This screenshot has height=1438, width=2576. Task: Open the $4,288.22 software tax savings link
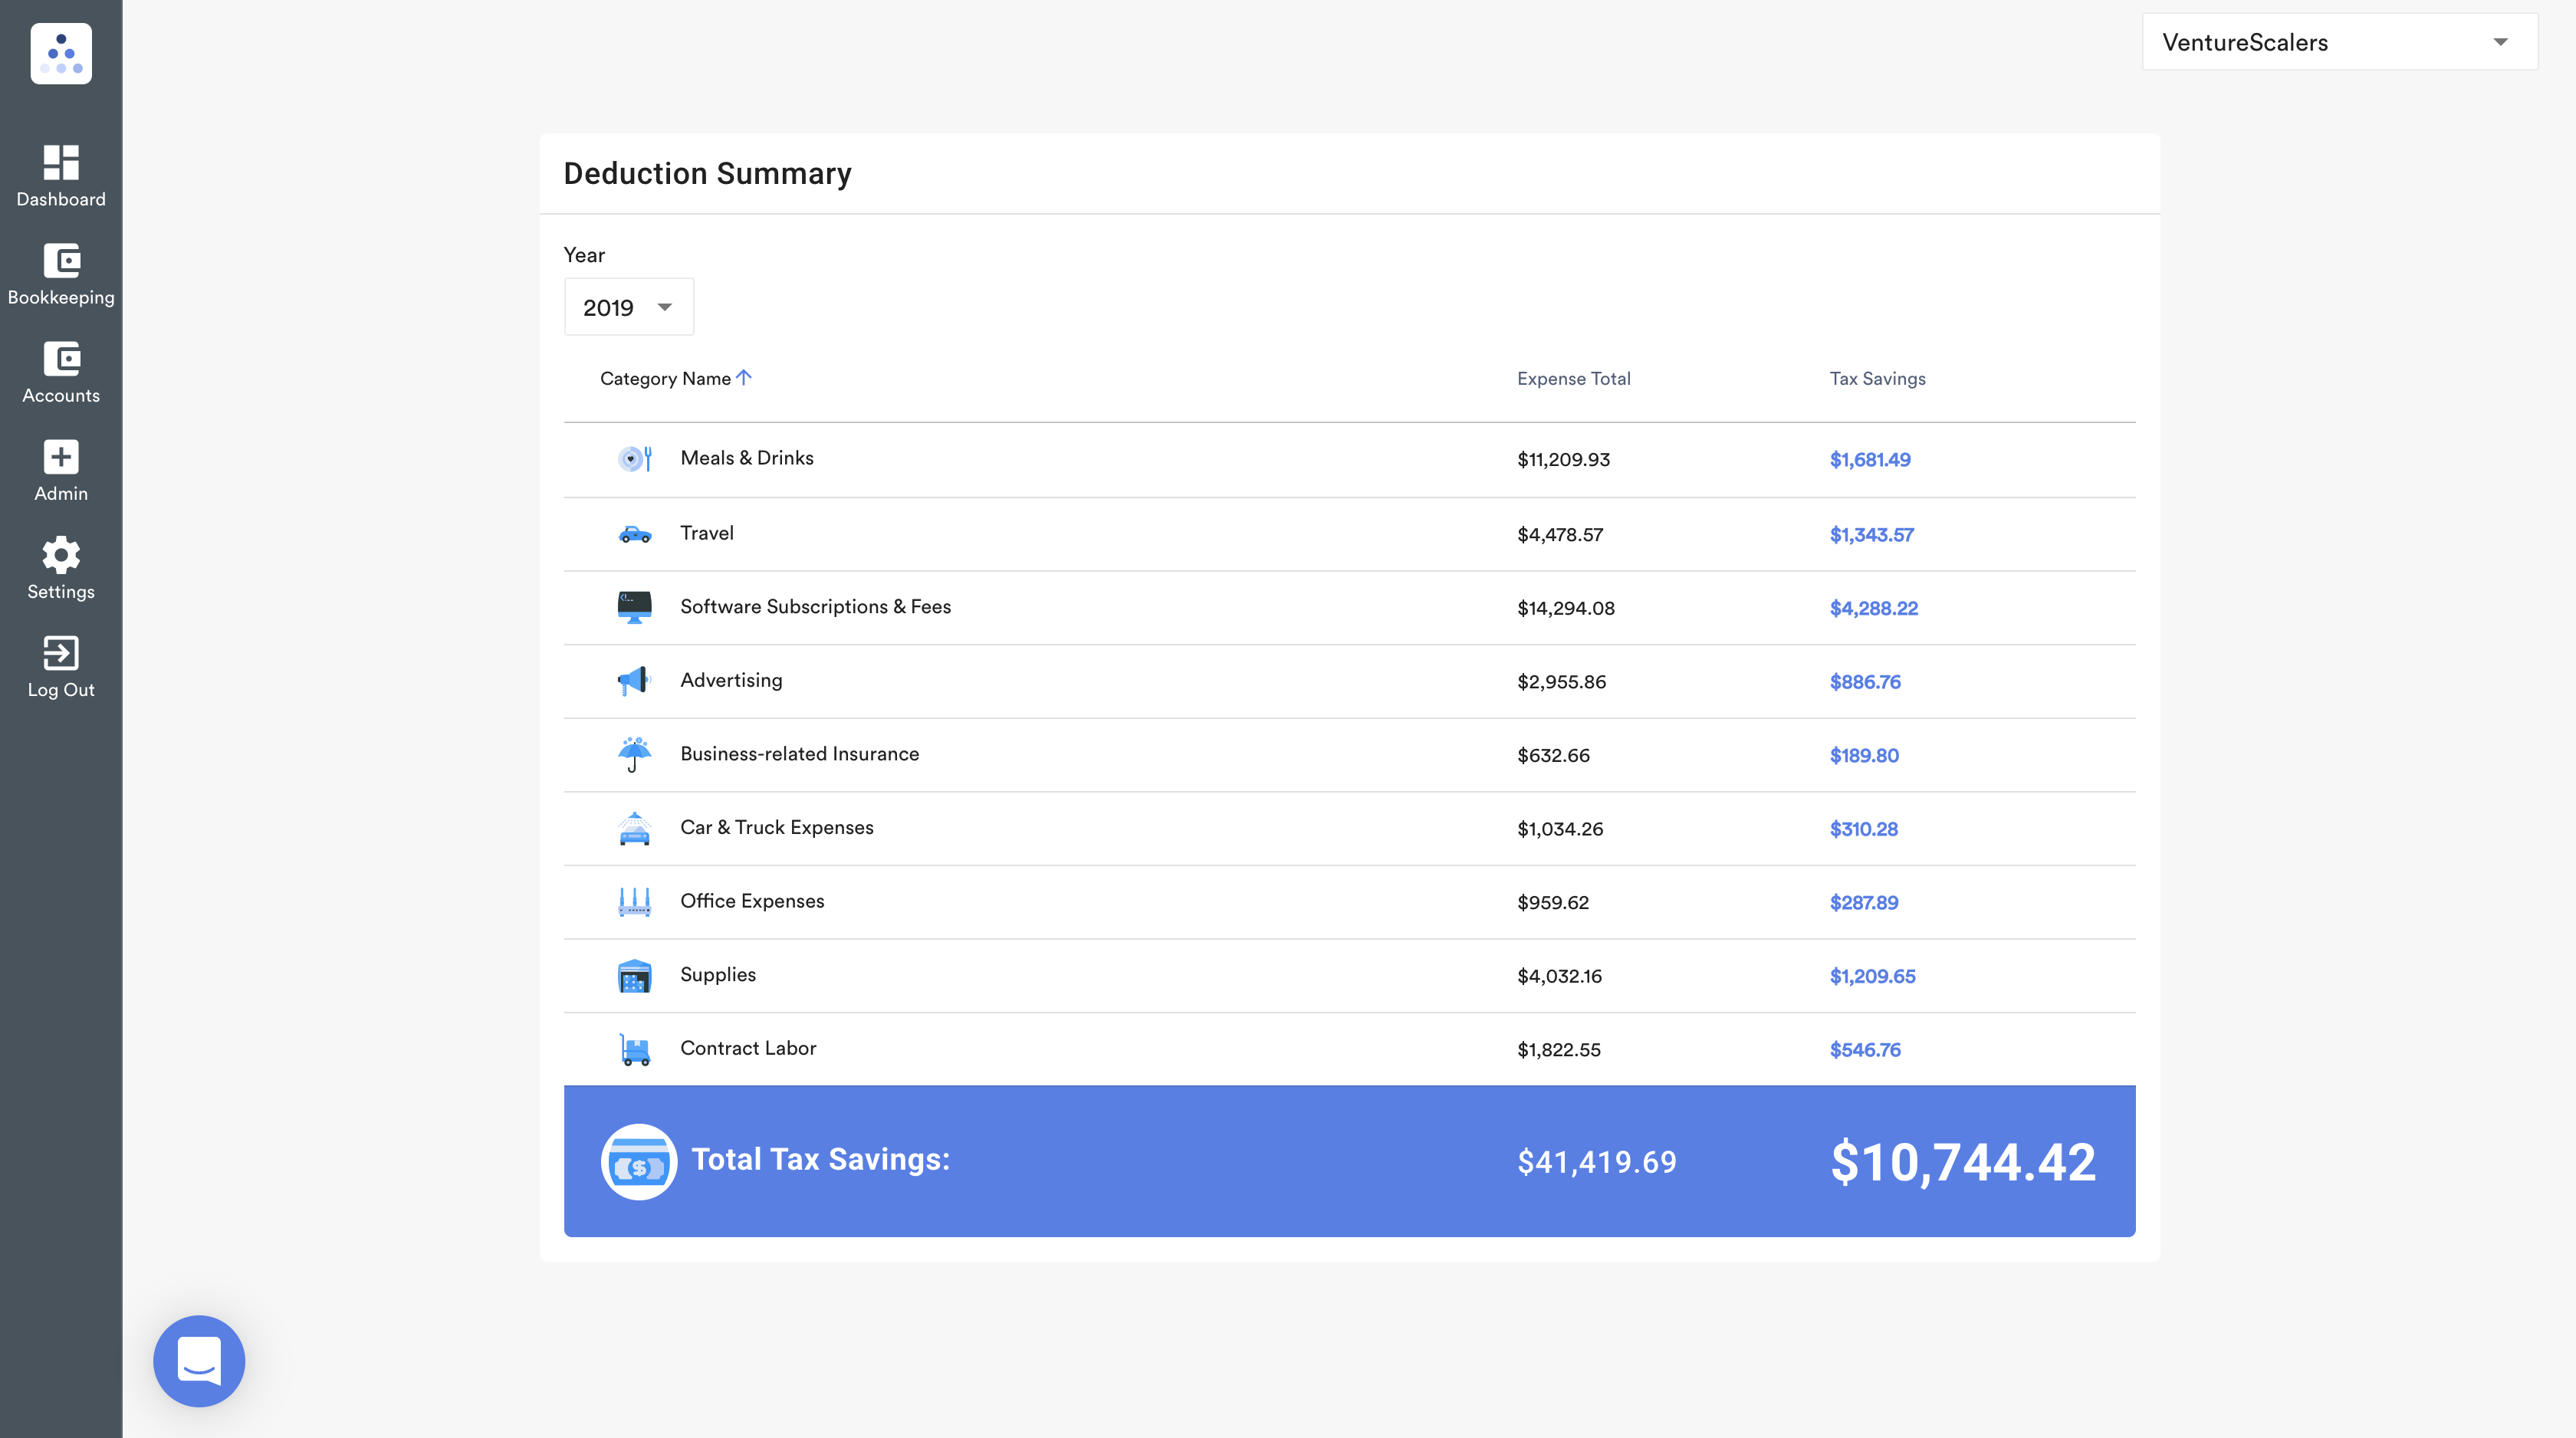click(1873, 608)
